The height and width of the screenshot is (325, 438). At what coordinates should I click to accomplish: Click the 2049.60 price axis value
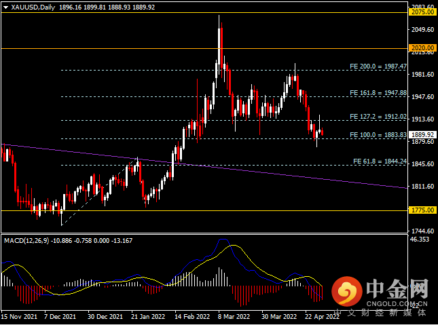click(422, 30)
